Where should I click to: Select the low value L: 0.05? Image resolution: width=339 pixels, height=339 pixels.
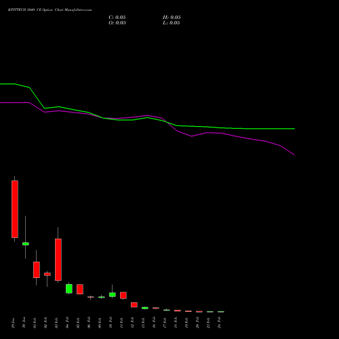pos(172,23)
